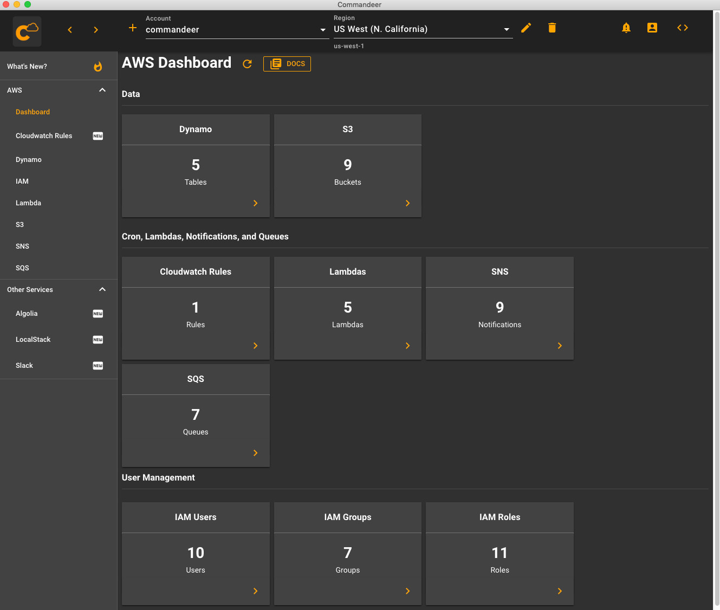Click the flame icon beside What's New
720x610 pixels.
pyautogui.click(x=98, y=67)
